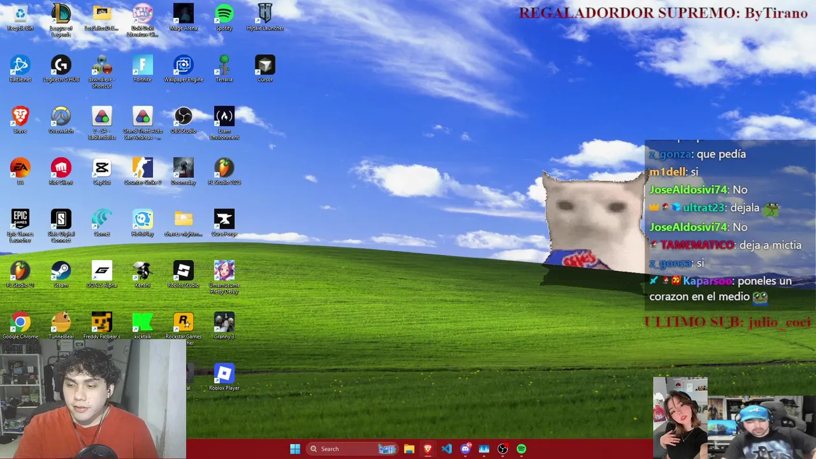Screen dimensions: 816x459
Task: Open File Explorer from the taskbar
Action: click(x=409, y=449)
